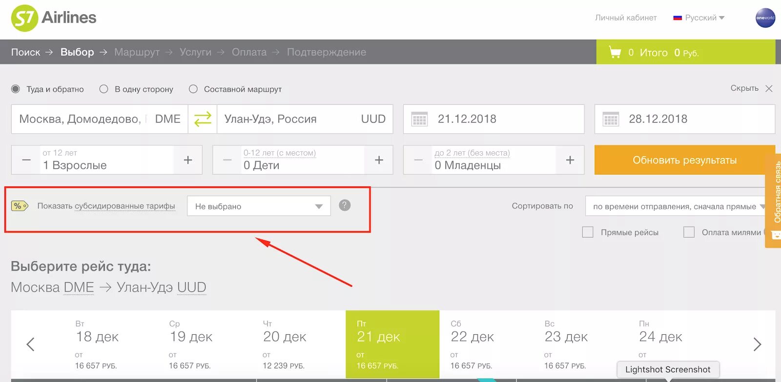Decrease the children passenger count
Viewport: 781px width, 382px height.
(x=227, y=160)
